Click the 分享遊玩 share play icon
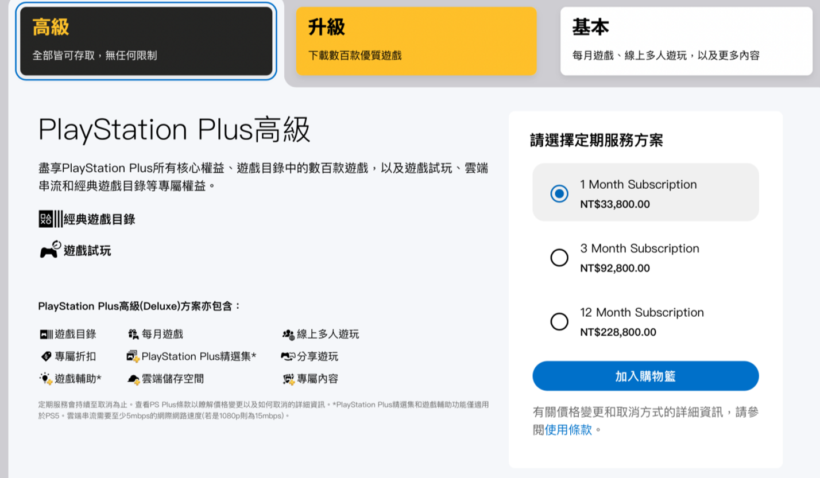This screenshot has height=478, width=820. (288, 356)
